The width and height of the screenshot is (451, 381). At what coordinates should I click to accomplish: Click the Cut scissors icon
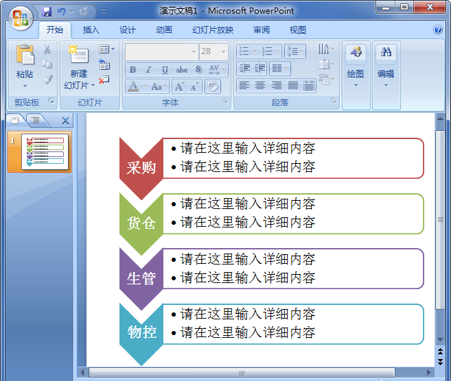click(47, 50)
